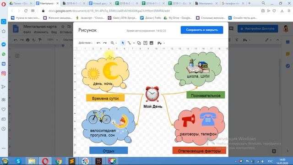Open the 'Slack | 2018-3proje' bookmark
The height and width of the screenshot is (165, 293).
[x=122, y=18]
